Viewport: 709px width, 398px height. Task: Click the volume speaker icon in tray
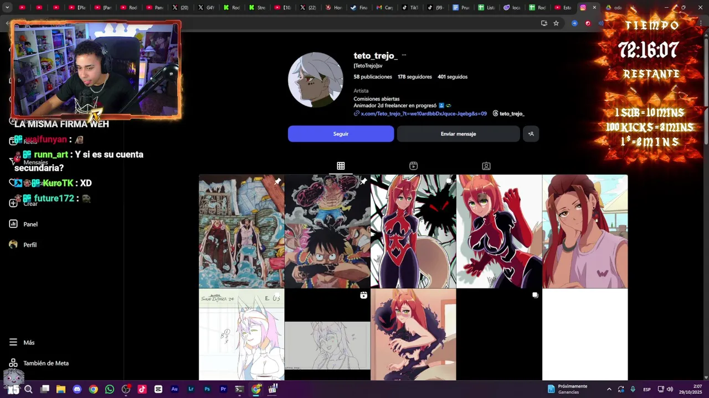pos(670,389)
